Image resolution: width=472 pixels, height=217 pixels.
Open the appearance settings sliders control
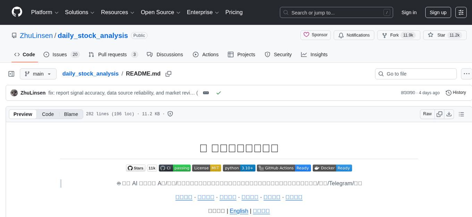pyautogui.click(x=461, y=12)
